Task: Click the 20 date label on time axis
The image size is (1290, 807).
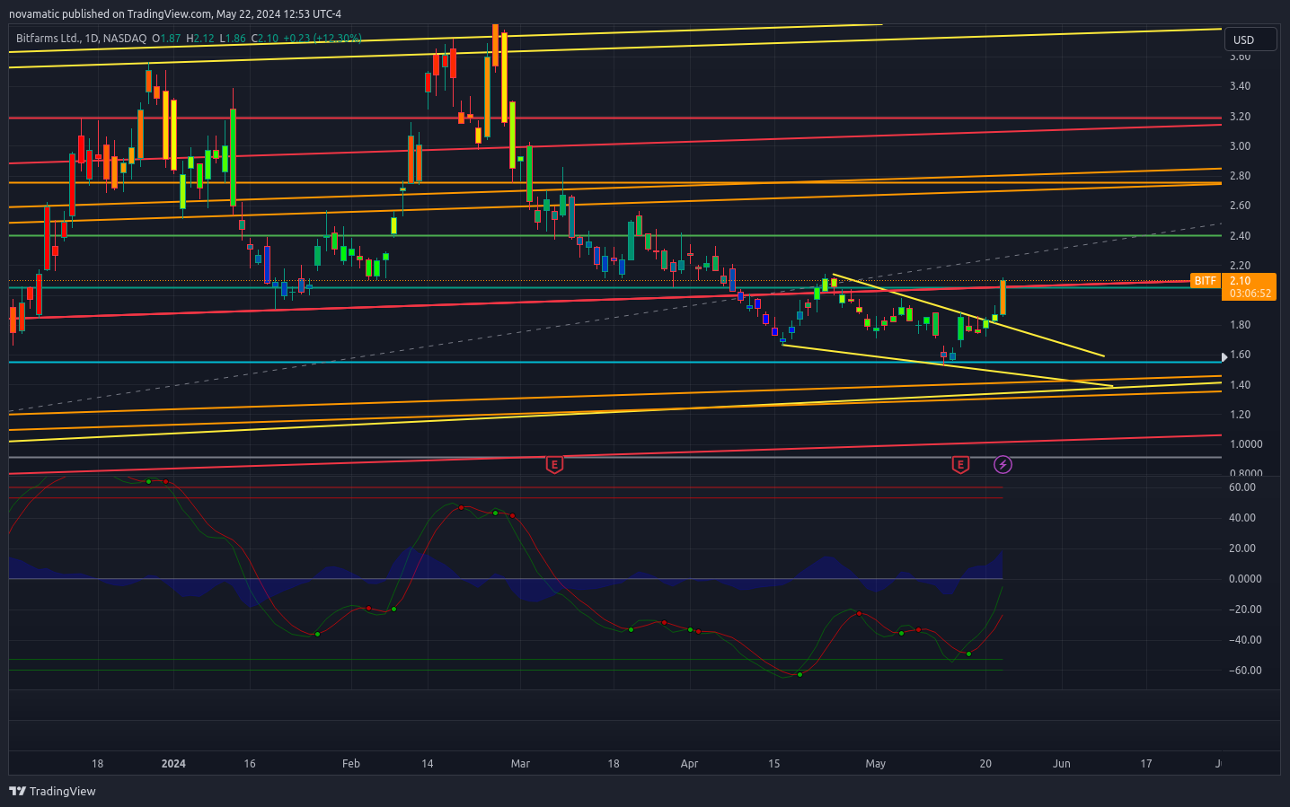Action: (x=985, y=764)
